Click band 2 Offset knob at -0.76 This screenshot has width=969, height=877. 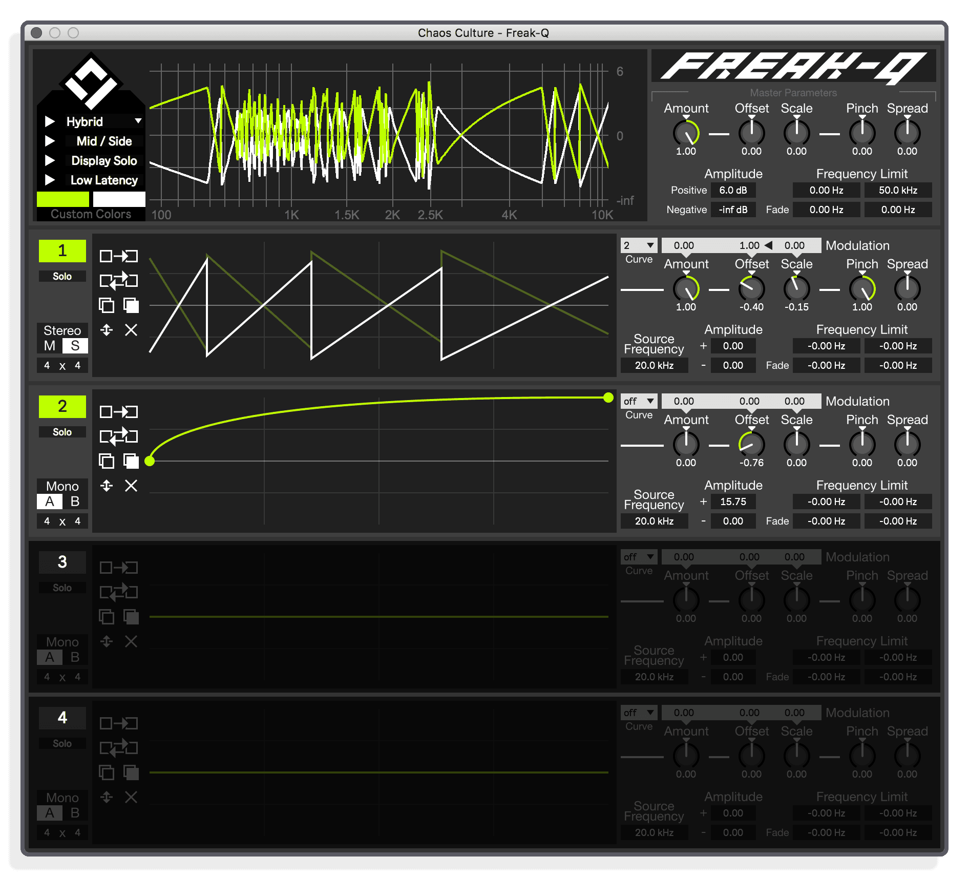pos(752,444)
